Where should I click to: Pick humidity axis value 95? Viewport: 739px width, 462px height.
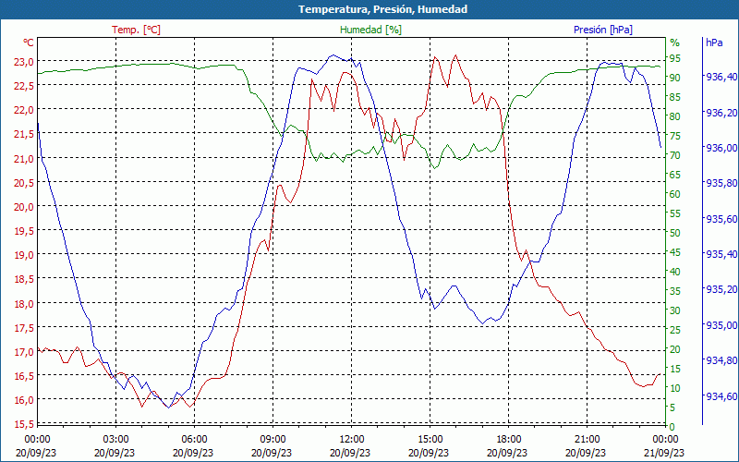click(x=675, y=58)
